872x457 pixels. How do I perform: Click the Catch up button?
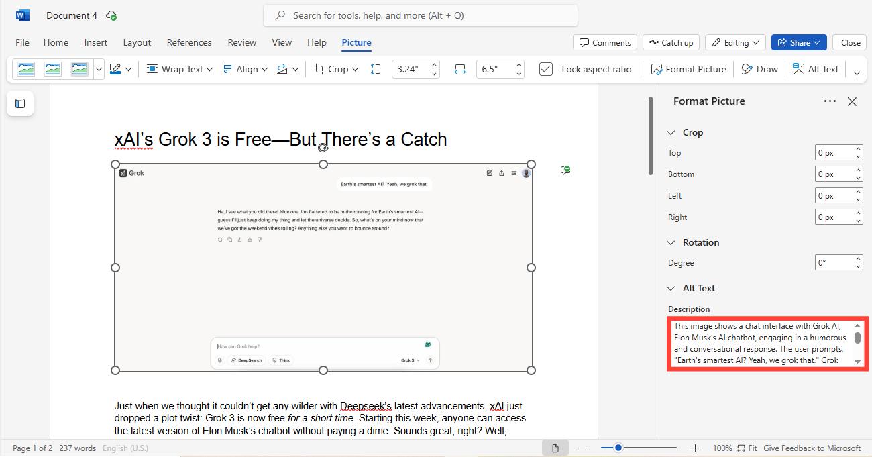coord(671,42)
